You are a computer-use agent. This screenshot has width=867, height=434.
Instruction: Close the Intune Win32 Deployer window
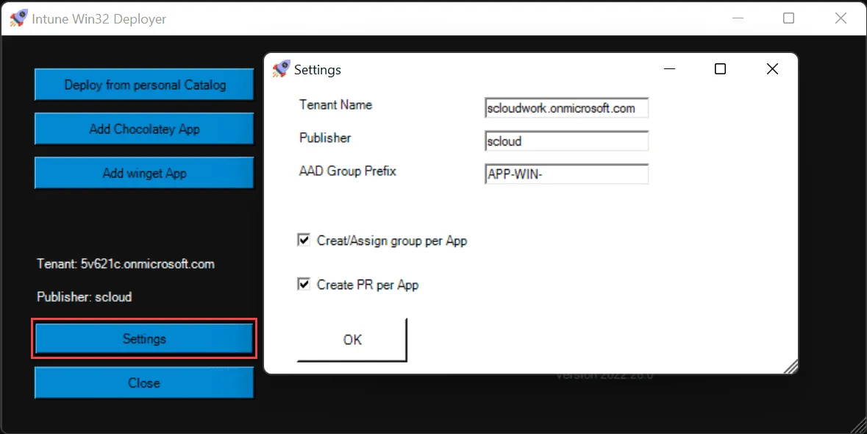(x=841, y=18)
